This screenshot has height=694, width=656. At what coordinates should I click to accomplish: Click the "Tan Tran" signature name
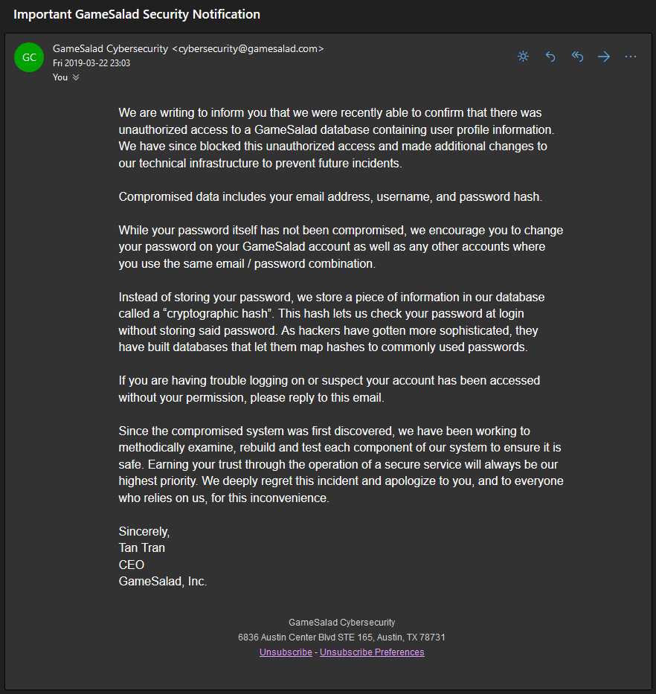tap(142, 548)
